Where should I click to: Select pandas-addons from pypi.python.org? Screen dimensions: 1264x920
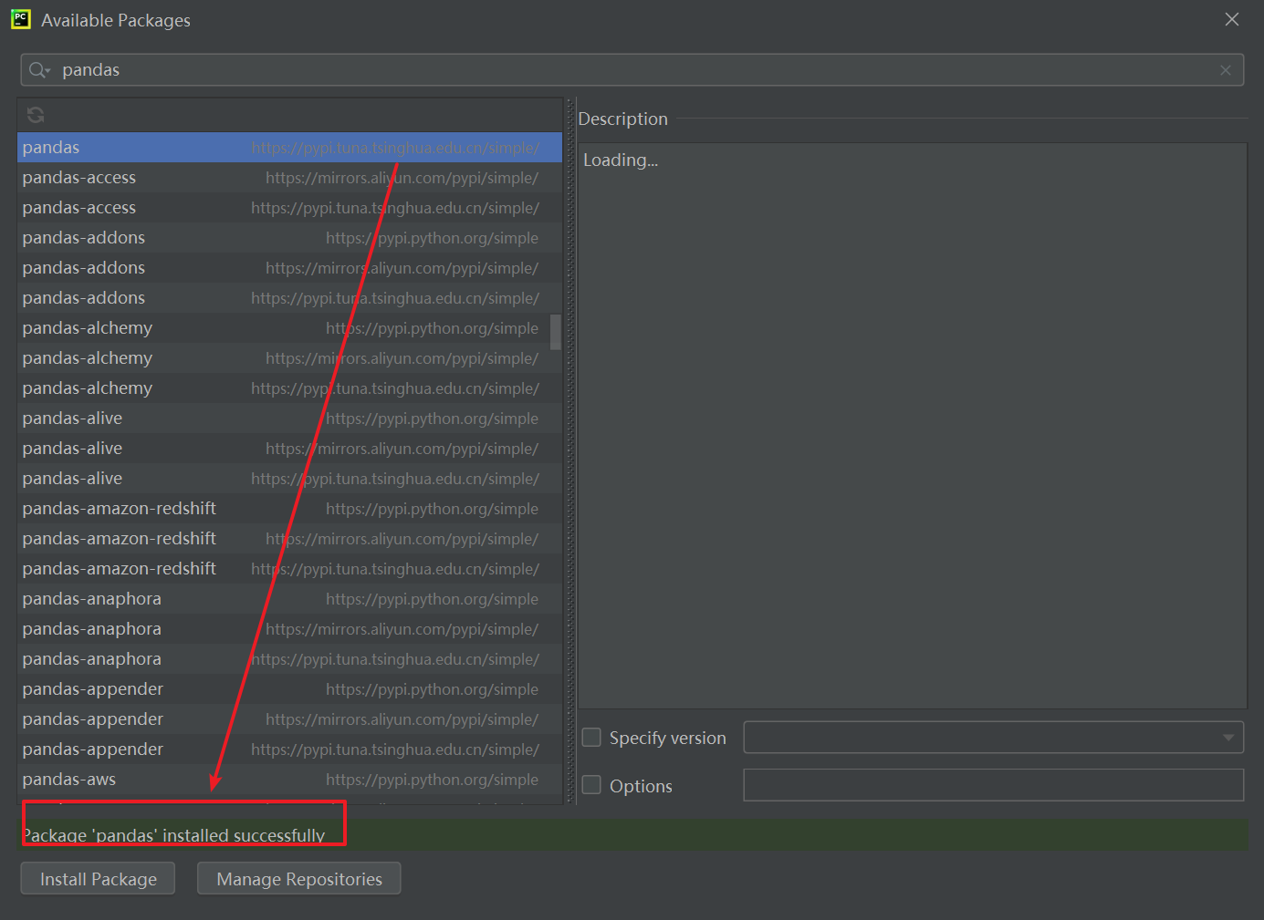(x=289, y=238)
